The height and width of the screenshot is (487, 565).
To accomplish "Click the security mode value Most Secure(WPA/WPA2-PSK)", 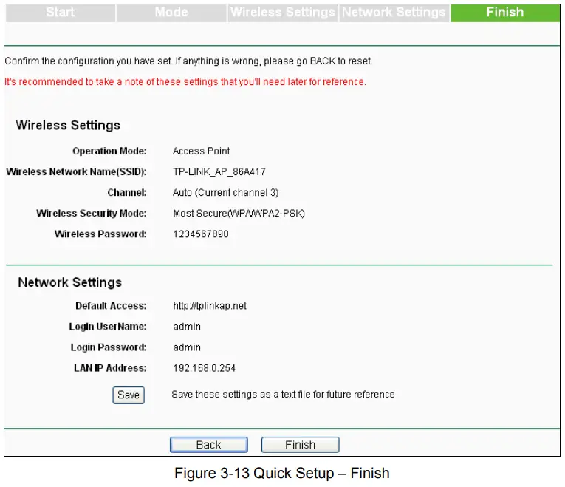I will pos(239,214).
